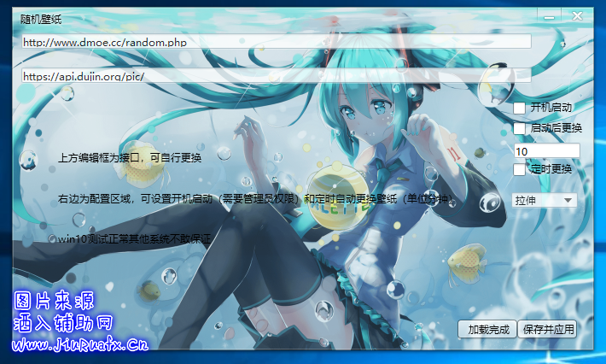Viewport: 606px width, 364px height.
Task: Tick the 定时更换 checkbox
Action: coord(519,169)
